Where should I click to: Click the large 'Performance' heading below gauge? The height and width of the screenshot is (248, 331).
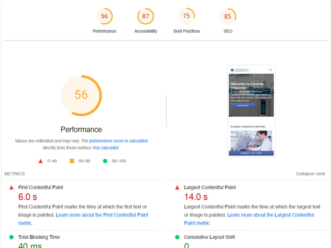[81, 129]
